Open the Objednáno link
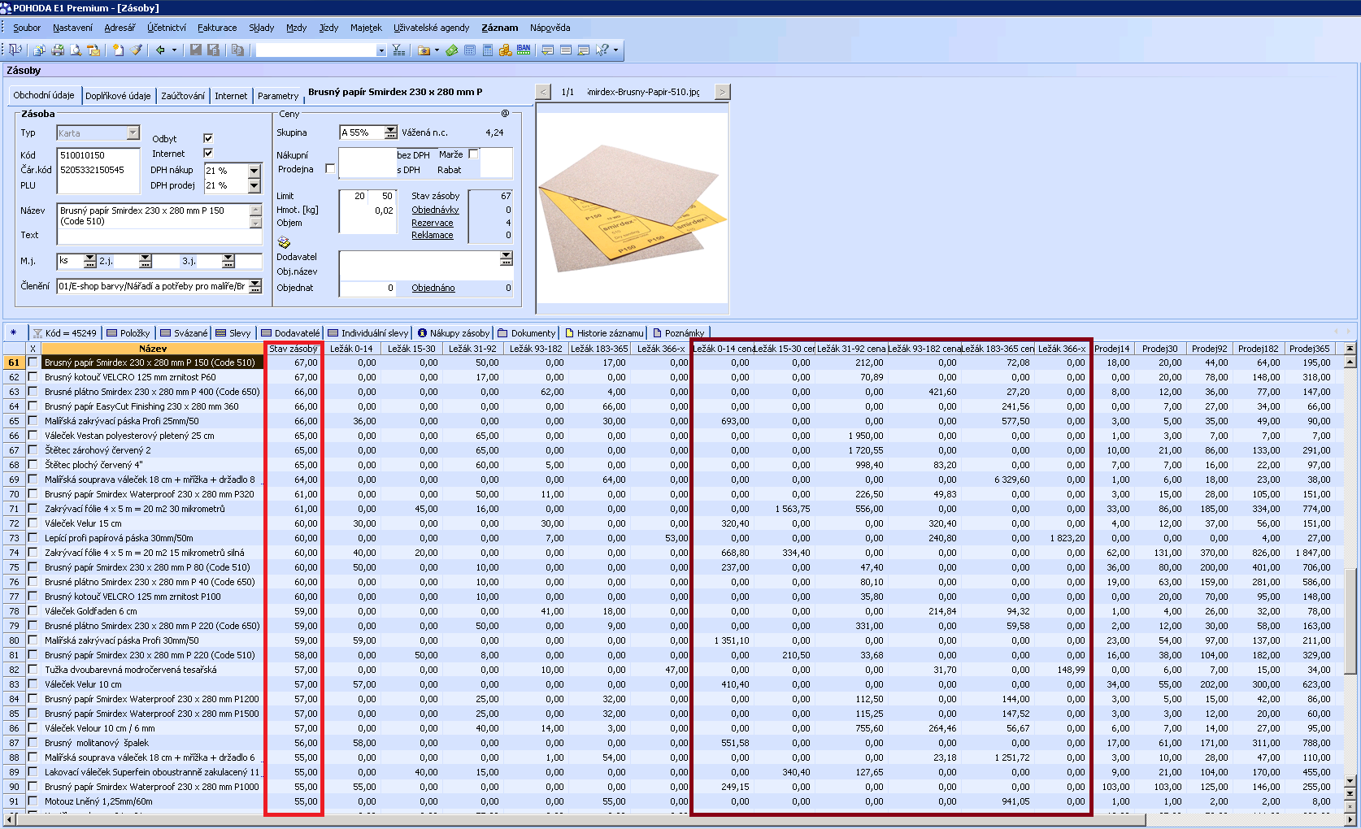This screenshot has height=829, width=1361. (433, 288)
